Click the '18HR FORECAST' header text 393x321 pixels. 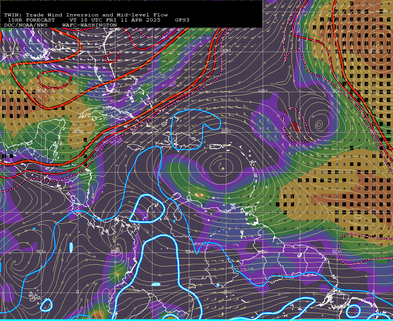(31, 20)
